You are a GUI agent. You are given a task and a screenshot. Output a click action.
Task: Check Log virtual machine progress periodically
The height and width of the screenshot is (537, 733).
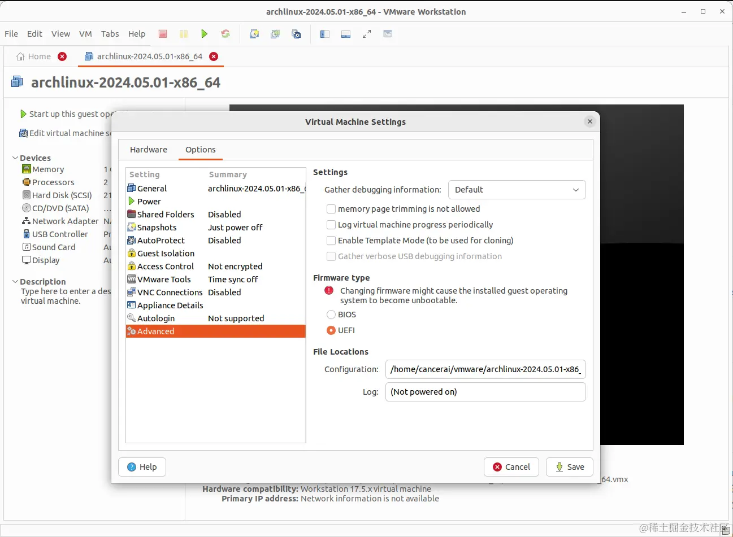pos(331,225)
